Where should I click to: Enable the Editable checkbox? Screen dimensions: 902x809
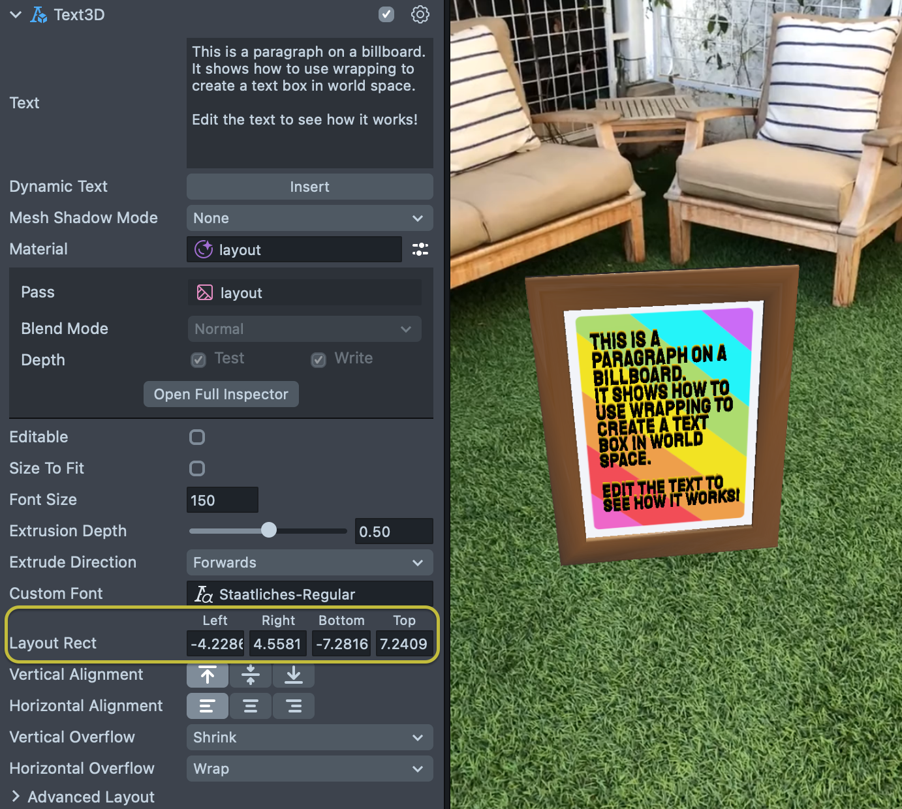pyautogui.click(x=197, y=437)
